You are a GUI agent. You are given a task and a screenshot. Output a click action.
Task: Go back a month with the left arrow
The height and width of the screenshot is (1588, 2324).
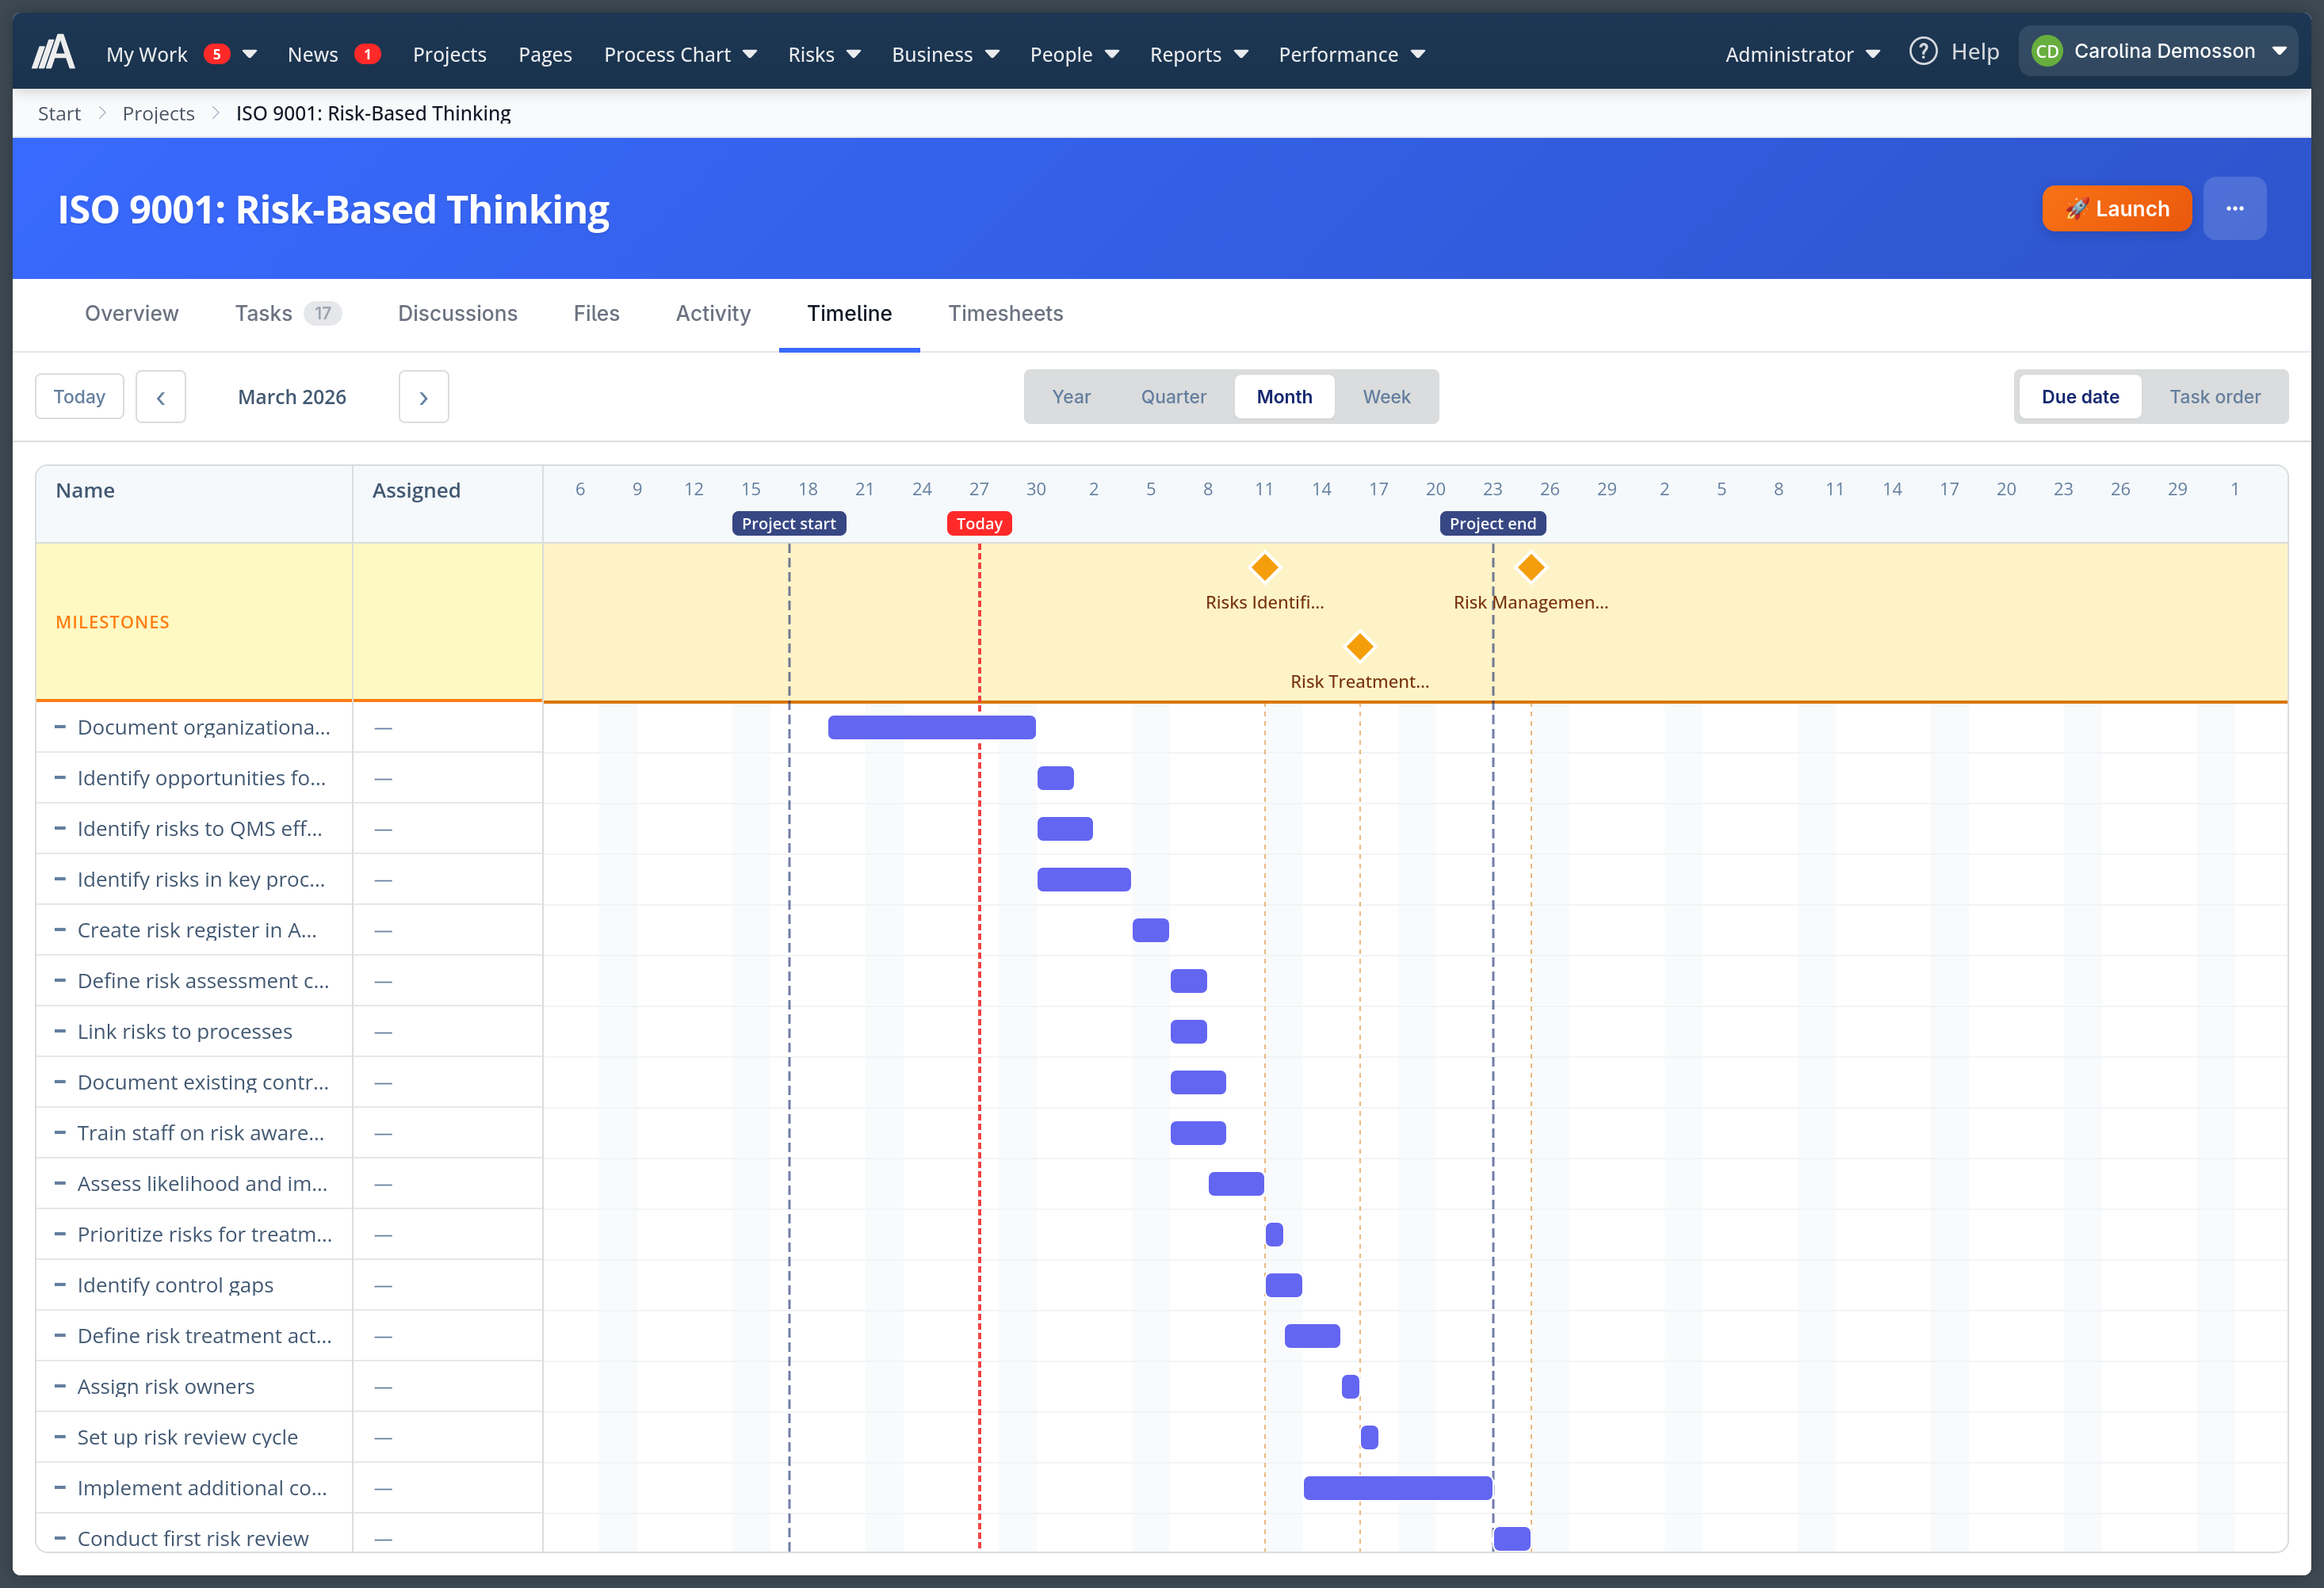click(161, 396)
